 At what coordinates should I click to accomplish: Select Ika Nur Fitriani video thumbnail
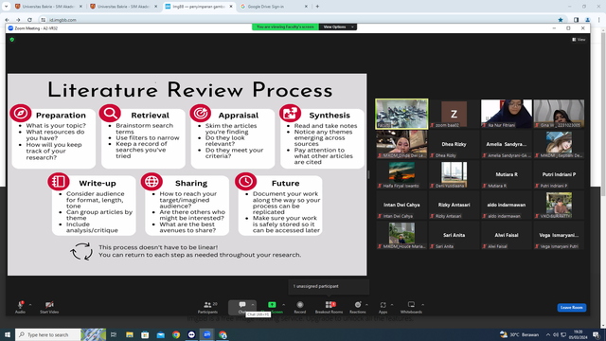[507, 114]
